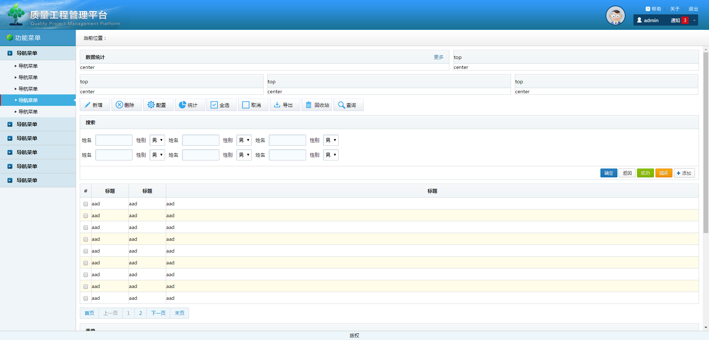Click the second 姓名 input in bottom row

201,155
